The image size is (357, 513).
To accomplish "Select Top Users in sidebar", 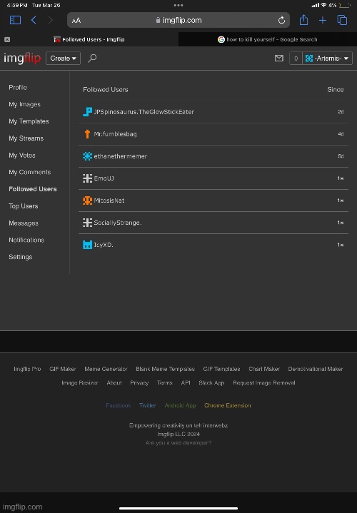I will pos(24,206).
